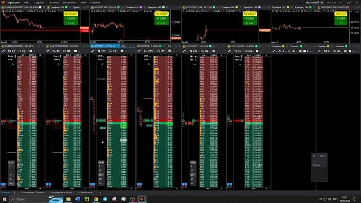This screenshot has height=203, width=361.
Task: Open wrench settings in FARTCOINUSDT lot-10 order book
Action: pyautogui.click(x=47, y=51)
